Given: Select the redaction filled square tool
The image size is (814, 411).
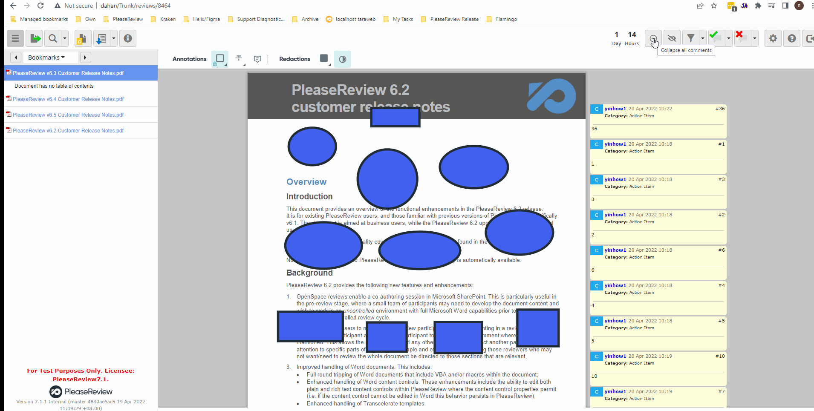Looking at the screenshot, I should (x=324, y=59).
